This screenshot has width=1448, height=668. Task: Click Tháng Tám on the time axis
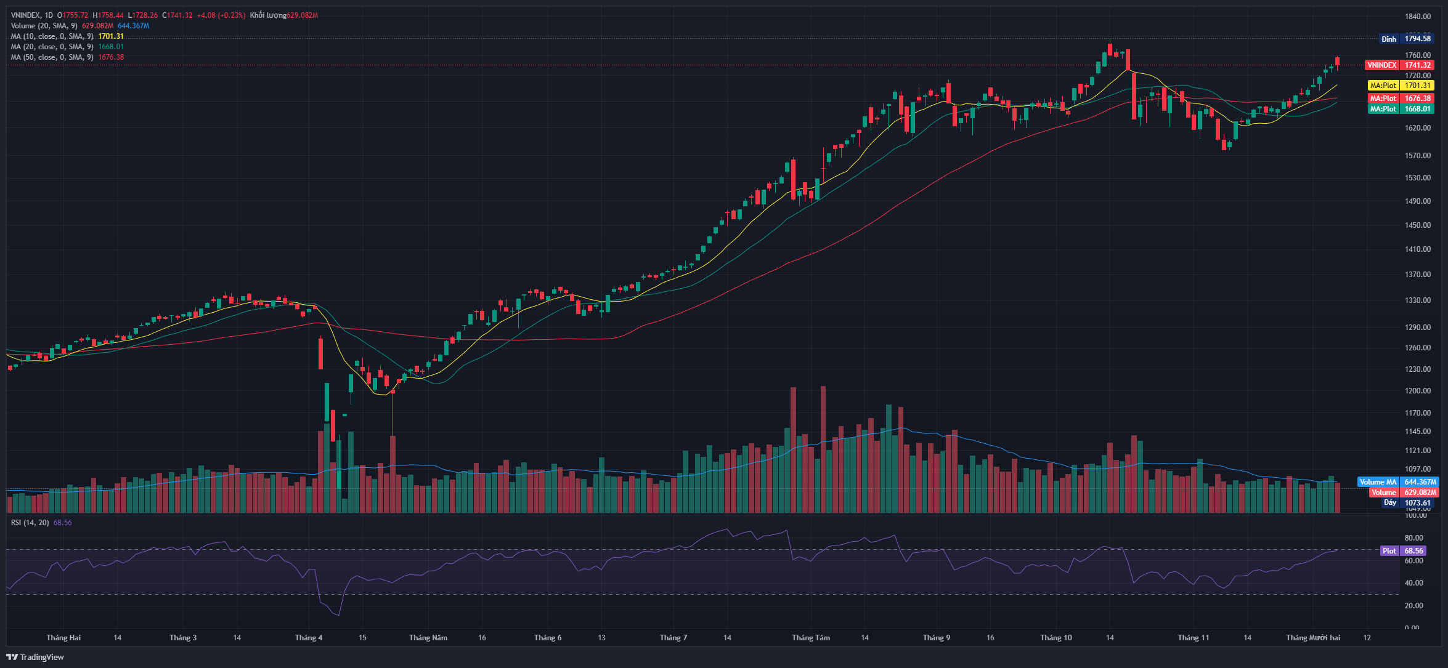(810, 638)
